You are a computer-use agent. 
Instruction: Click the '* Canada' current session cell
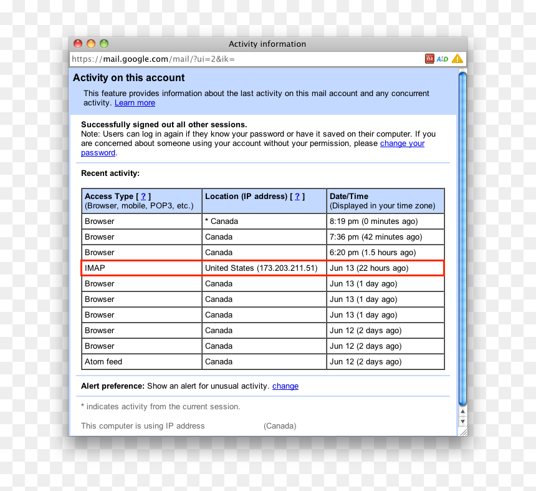point(264,221)
